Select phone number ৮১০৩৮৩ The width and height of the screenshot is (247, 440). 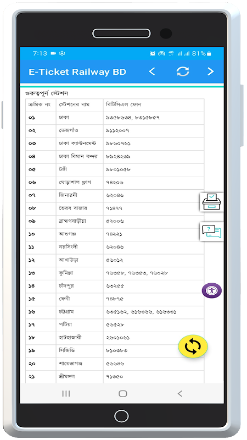[x=116, y=350]
